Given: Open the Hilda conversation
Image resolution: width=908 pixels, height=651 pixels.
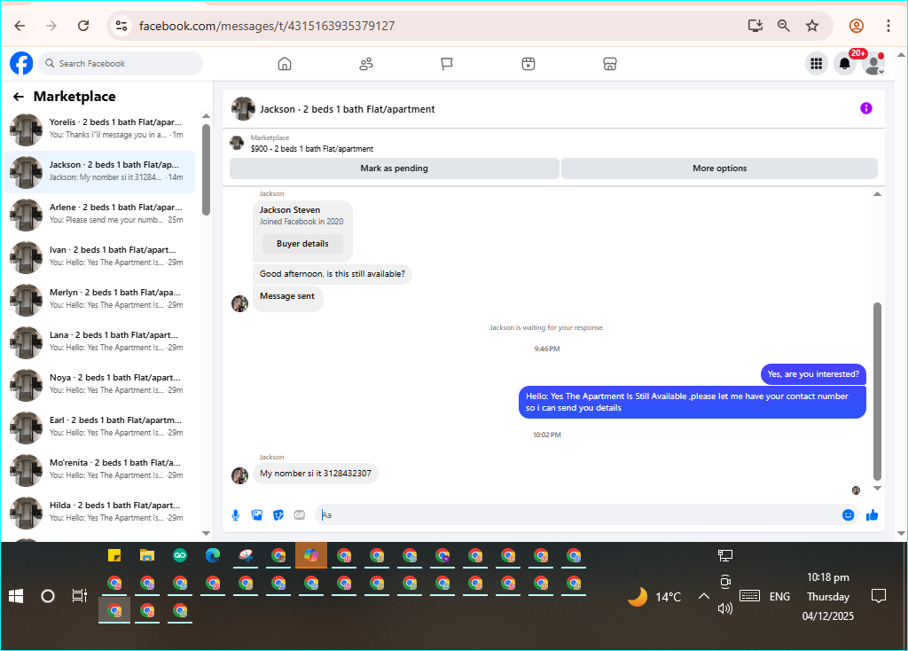Looking at the screenshot, I should pyautogui.click(x=99, y=512).
